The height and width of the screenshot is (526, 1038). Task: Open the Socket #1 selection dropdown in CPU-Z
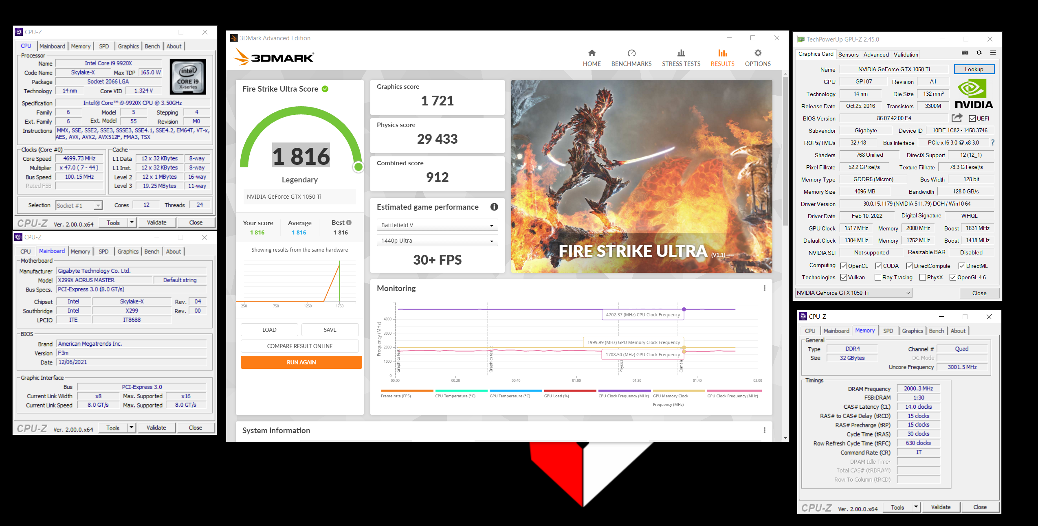79,206
